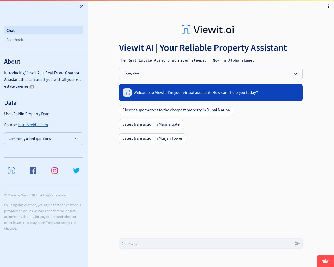Switch to the Feedback tab
This screenshot has width=334, height=267.
tap(15, 40)
